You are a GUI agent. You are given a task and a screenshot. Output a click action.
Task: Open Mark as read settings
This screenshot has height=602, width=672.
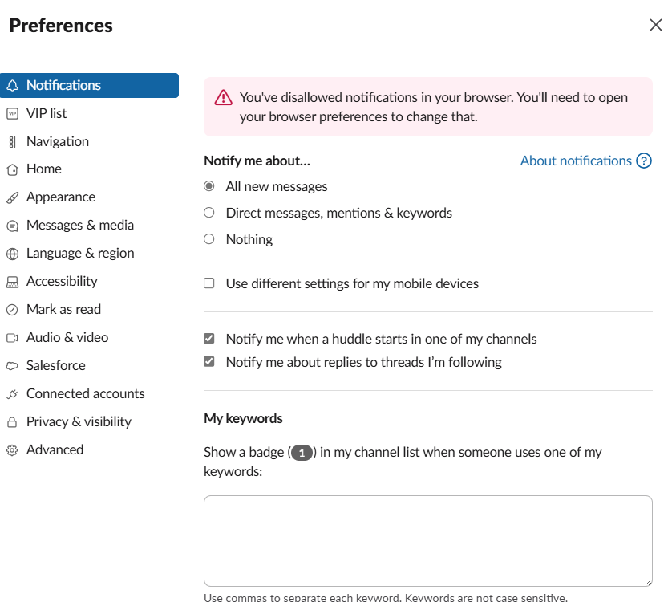click(89, 309)
